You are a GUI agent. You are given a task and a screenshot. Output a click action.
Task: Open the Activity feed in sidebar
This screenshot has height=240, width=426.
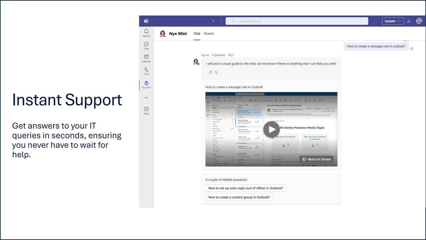(146, 33)
